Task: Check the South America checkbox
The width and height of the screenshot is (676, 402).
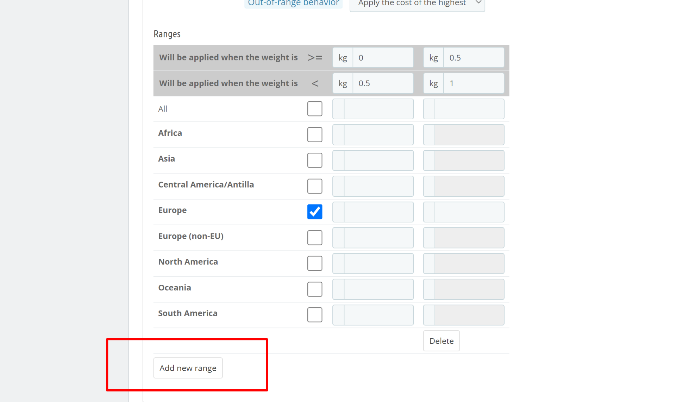Action: coord(314,315)
